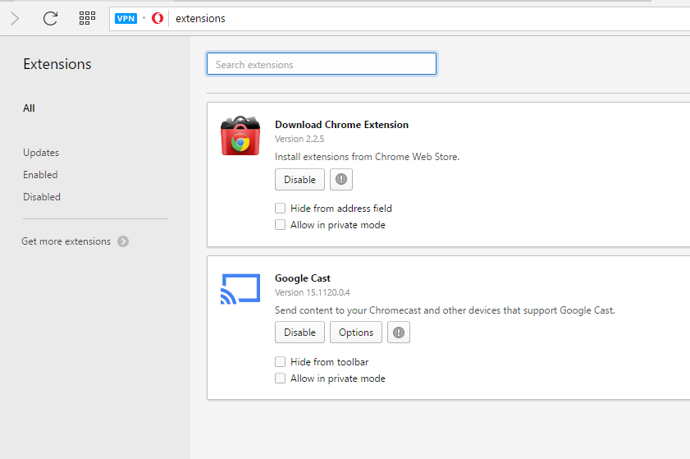Open details icon for Download Chrome Extension
The width and height of the screenshot is (690, 459).
pos(341,179)
